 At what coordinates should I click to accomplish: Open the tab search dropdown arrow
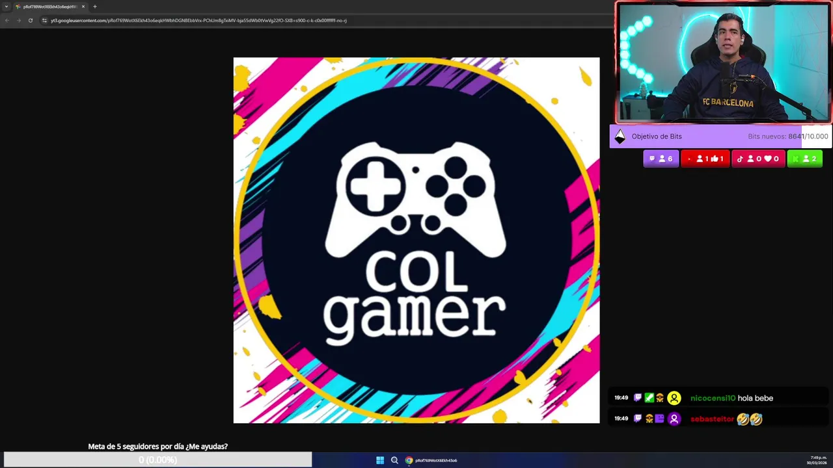pyautogui.click(x=7, y=6)
